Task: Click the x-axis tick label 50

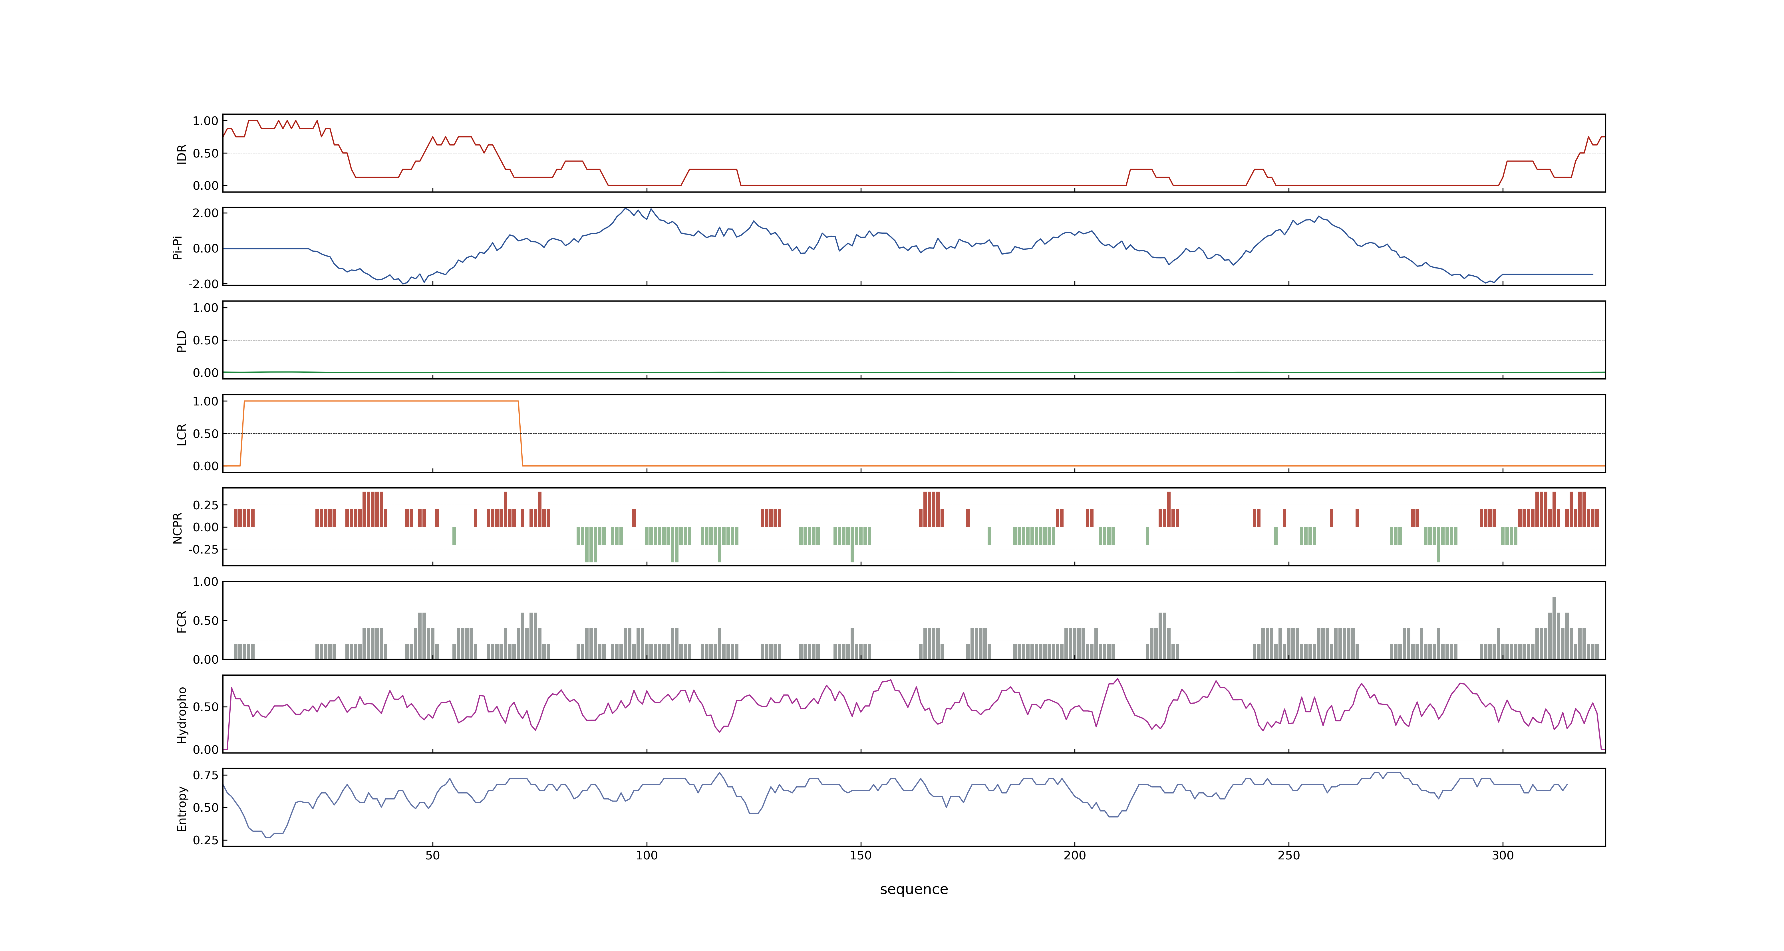Action: 433,855
